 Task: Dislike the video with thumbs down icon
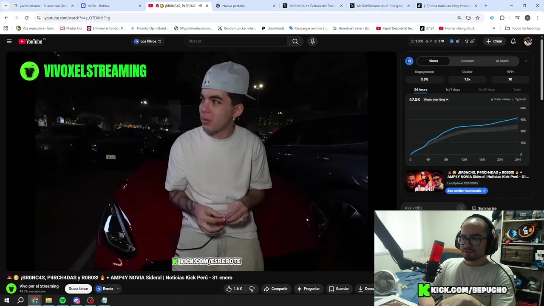pyautogui.click(x=252, y=289)
